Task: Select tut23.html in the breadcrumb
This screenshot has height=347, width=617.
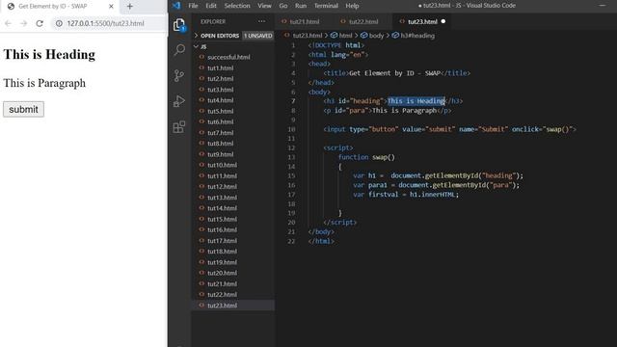Action: pyautogui.click(x=308, y=36)
